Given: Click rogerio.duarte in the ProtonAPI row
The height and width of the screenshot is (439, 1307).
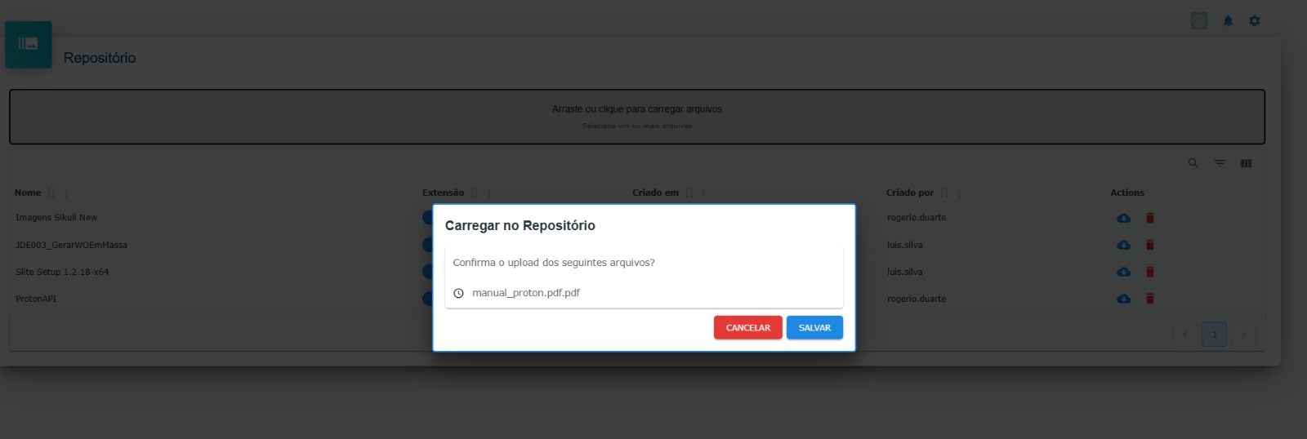Looking at the screenshot, I should 917,299.
